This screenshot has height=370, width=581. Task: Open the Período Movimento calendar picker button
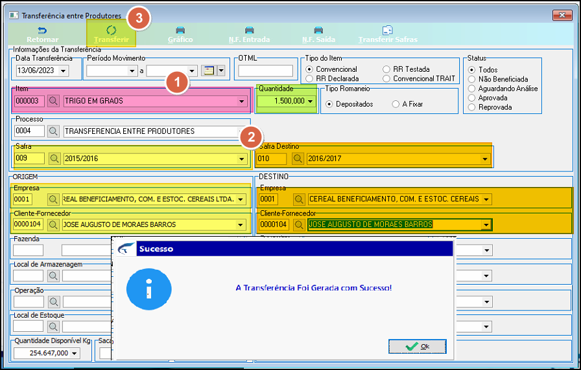point(209,71)
